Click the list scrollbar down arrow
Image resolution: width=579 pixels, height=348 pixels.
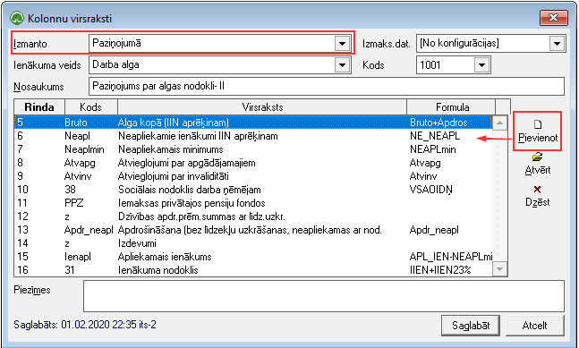[499, 269]
